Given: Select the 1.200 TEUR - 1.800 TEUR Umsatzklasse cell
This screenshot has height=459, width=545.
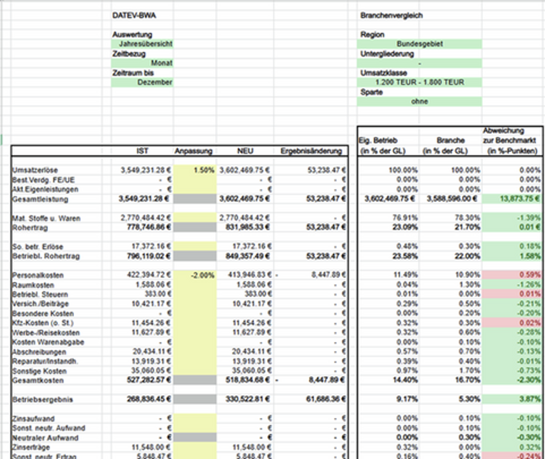Looking at the screenshot, I should click(420, 82).
